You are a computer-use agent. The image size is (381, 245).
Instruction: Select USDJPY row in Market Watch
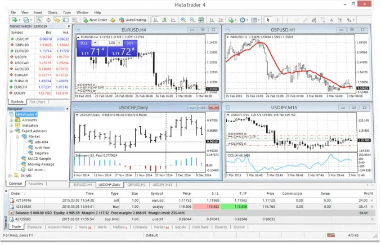[x=39, y=57]
